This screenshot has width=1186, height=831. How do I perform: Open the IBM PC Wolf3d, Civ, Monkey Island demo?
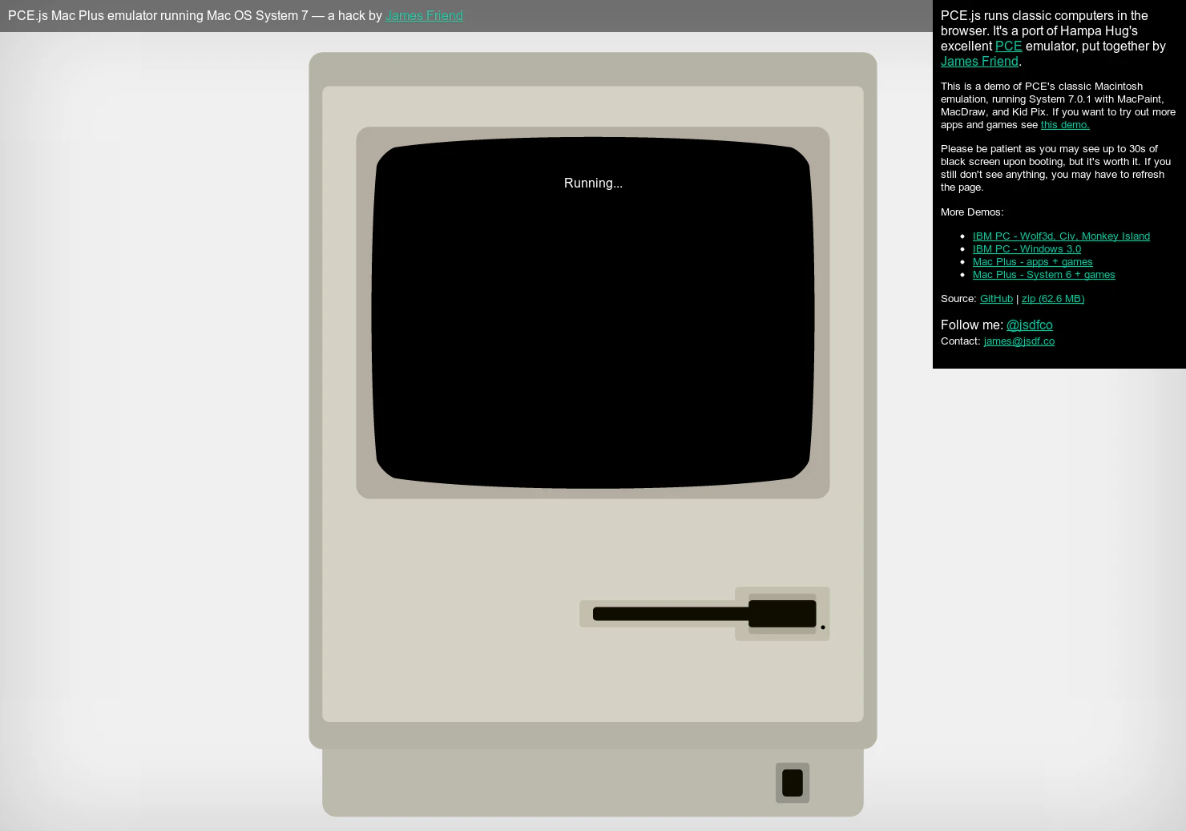[x=1061, y=236]
